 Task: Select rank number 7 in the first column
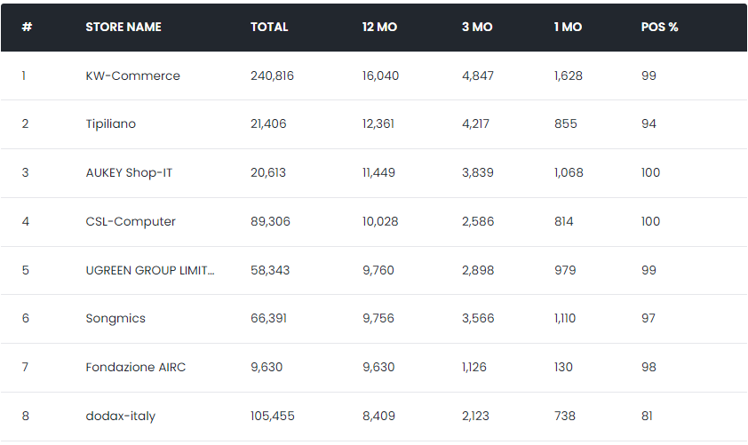coord(25,367)
